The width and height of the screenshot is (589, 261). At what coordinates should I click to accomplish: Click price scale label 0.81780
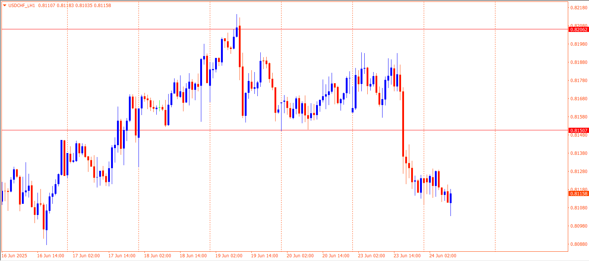coord(579,81)
